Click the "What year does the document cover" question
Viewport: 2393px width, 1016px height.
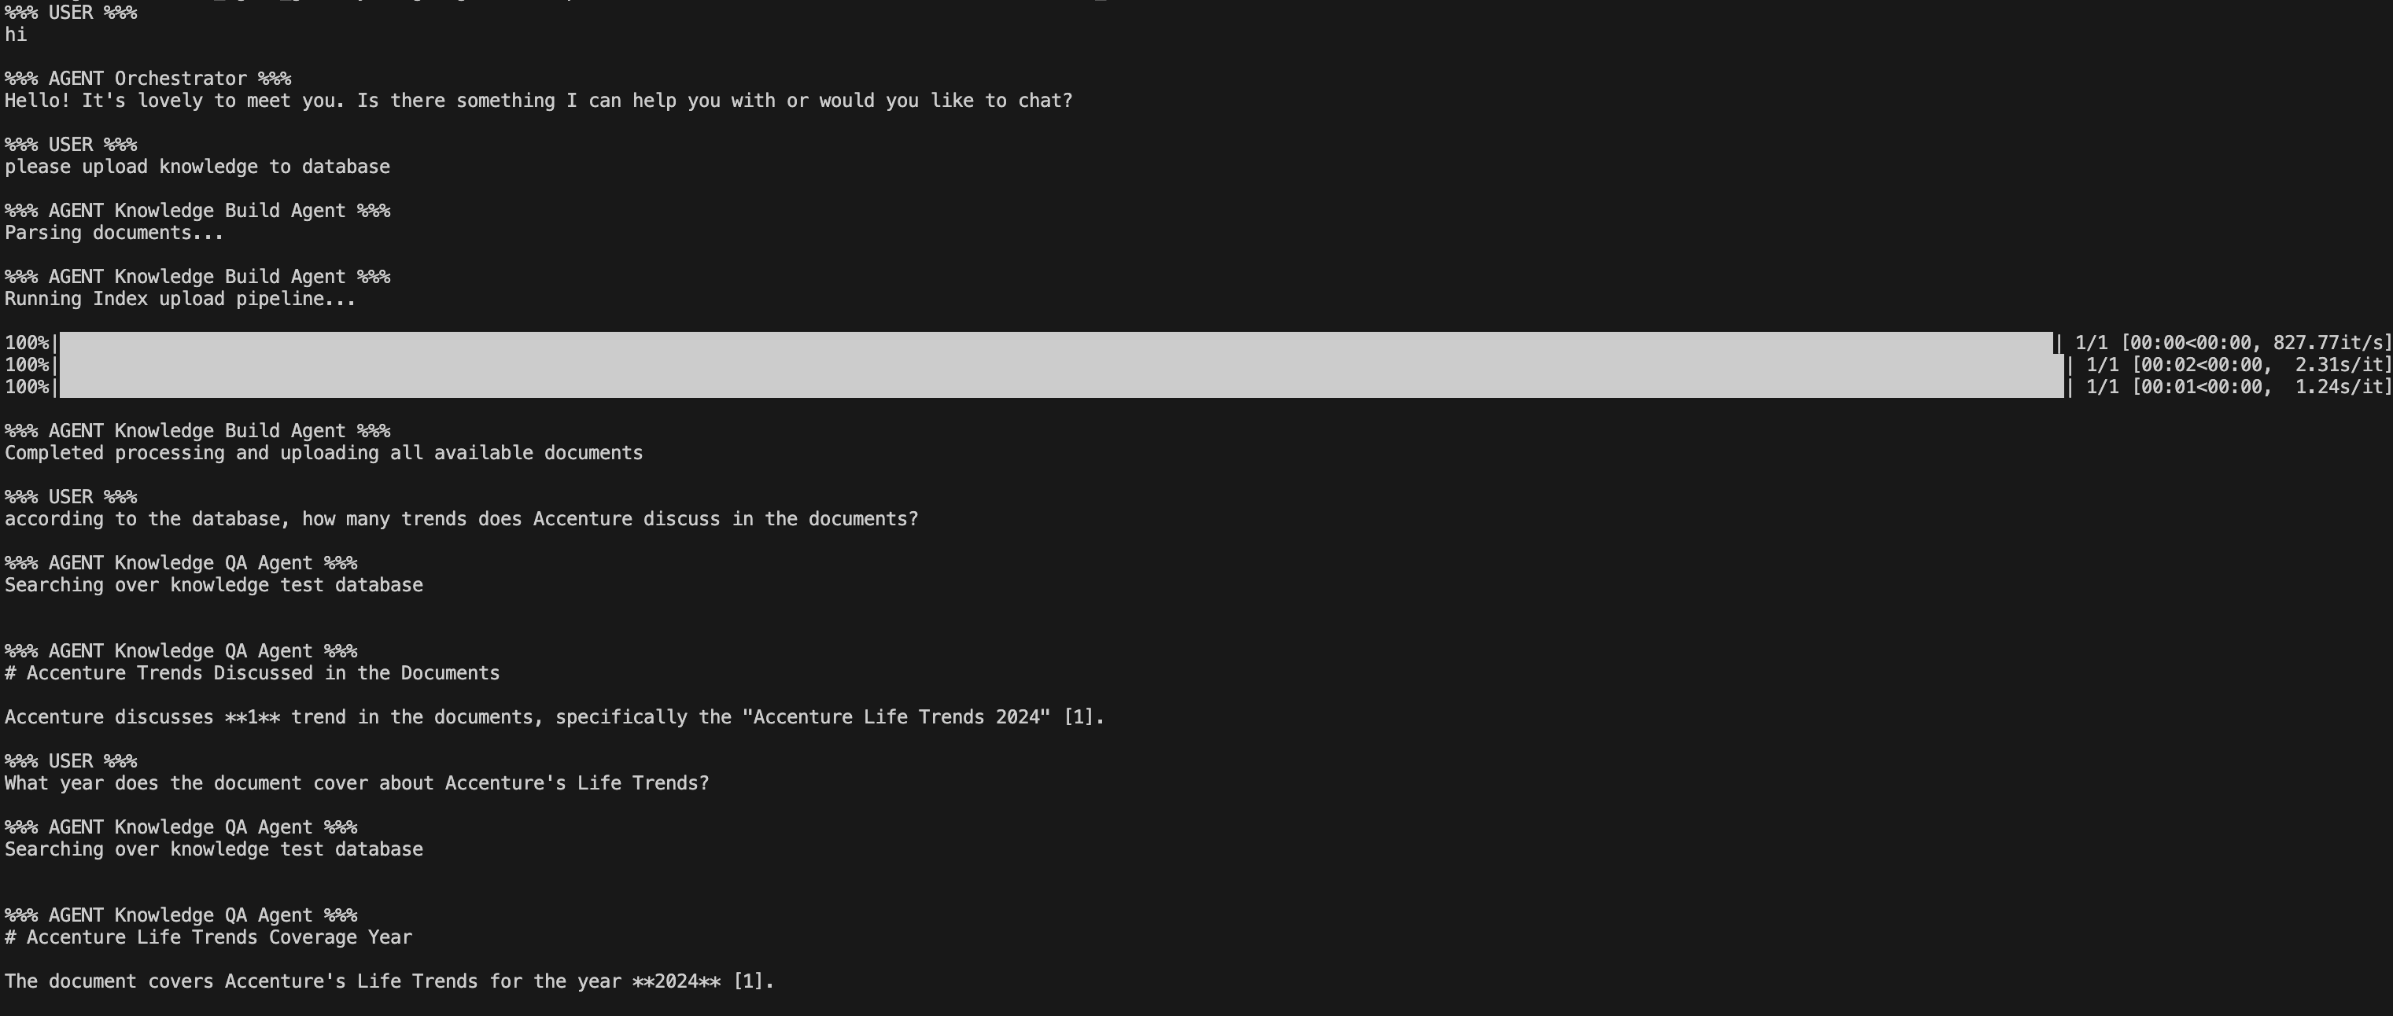point(356,783)
